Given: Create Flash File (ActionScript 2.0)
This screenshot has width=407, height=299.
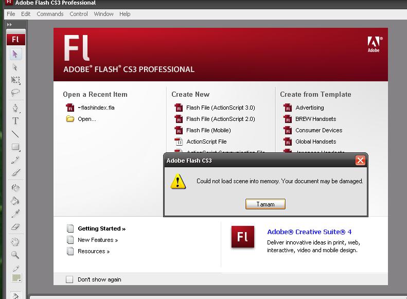Looking at the screenshot, I should click(221, 119).
